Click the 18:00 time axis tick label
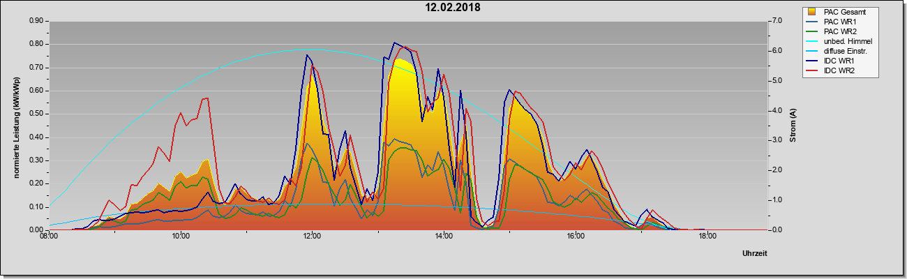 click(707, 236)
